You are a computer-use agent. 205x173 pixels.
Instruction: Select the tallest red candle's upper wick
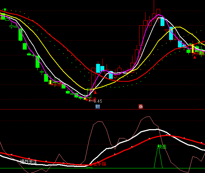(154, 7)
